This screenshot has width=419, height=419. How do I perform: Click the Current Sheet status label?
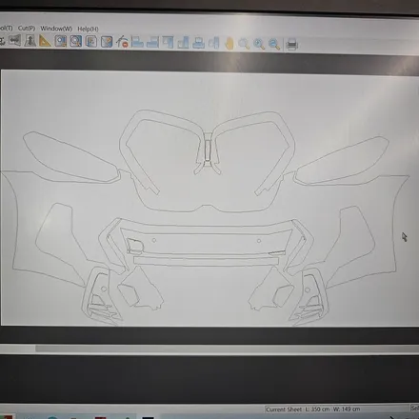[284, 409]
